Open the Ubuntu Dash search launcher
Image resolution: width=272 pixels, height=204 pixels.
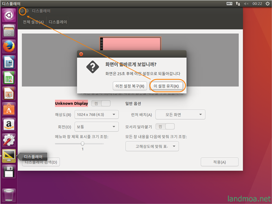coord(9,15)
